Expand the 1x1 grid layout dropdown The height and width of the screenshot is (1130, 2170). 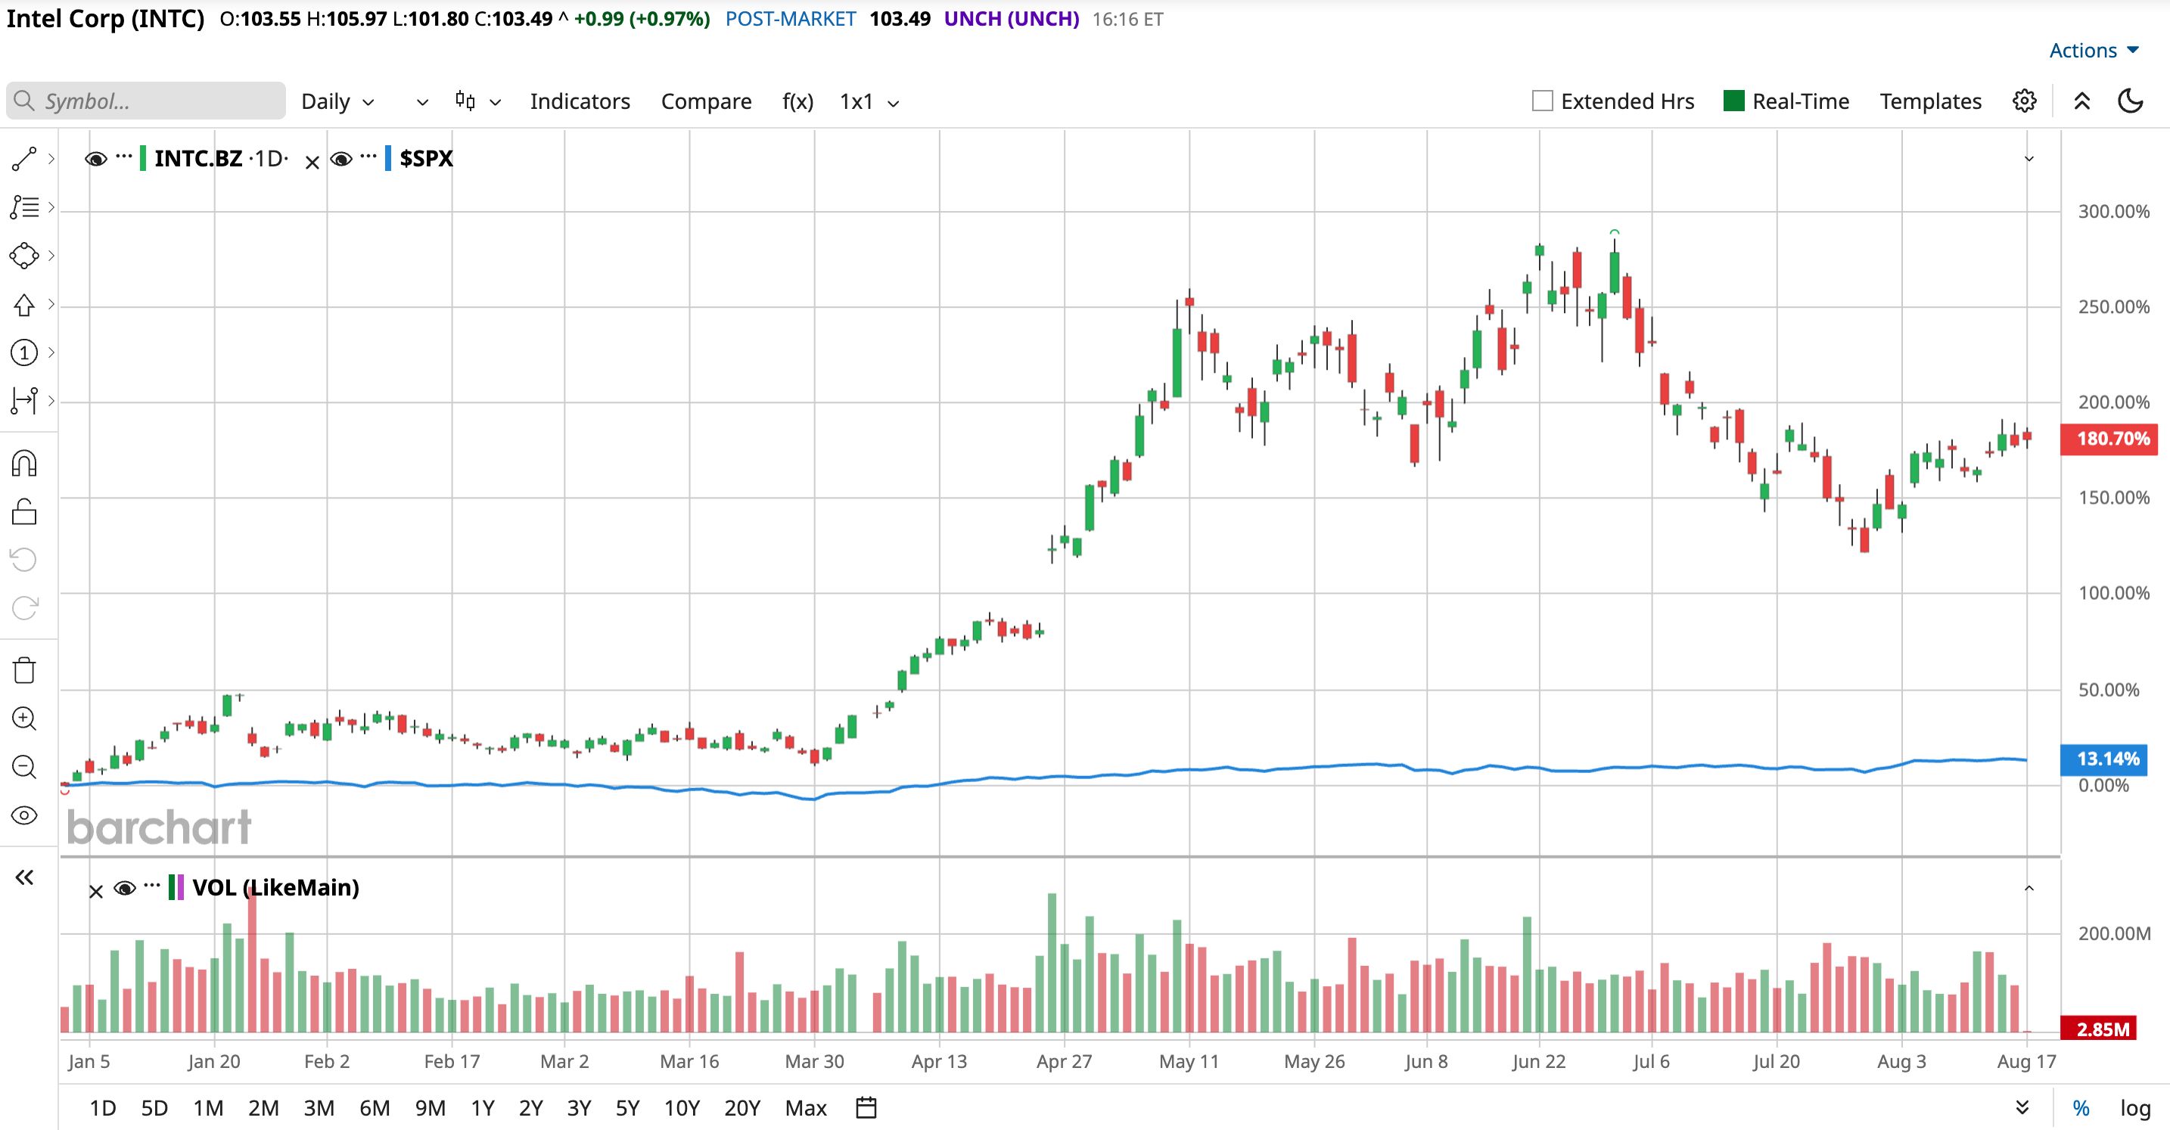pos(869,101)
